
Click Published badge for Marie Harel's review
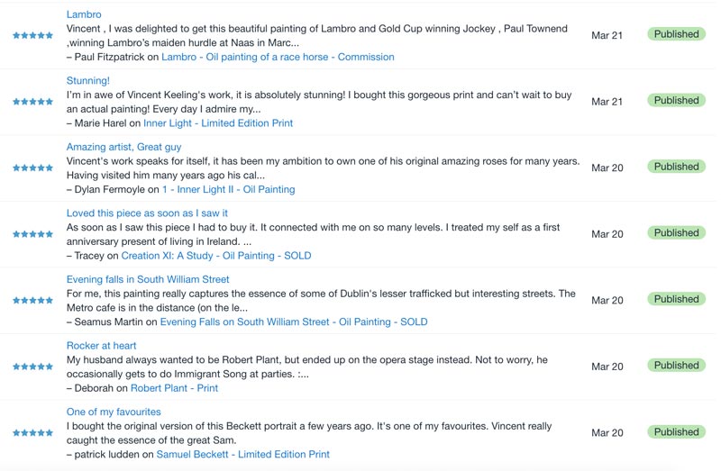676,101
